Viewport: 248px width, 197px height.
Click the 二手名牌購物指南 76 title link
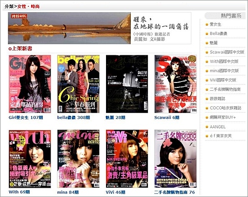[175, 192]
